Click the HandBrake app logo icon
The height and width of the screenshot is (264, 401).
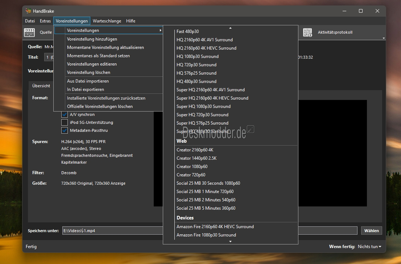point(28,11)
